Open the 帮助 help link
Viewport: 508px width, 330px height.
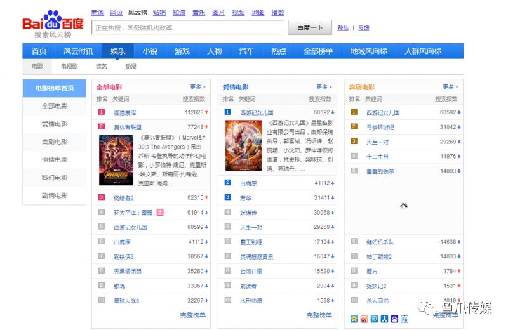click(x=343, y=28)
